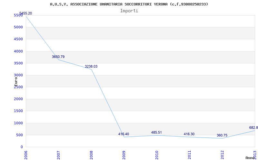Click the 2000 y-axis value

[x=18, y=99]
